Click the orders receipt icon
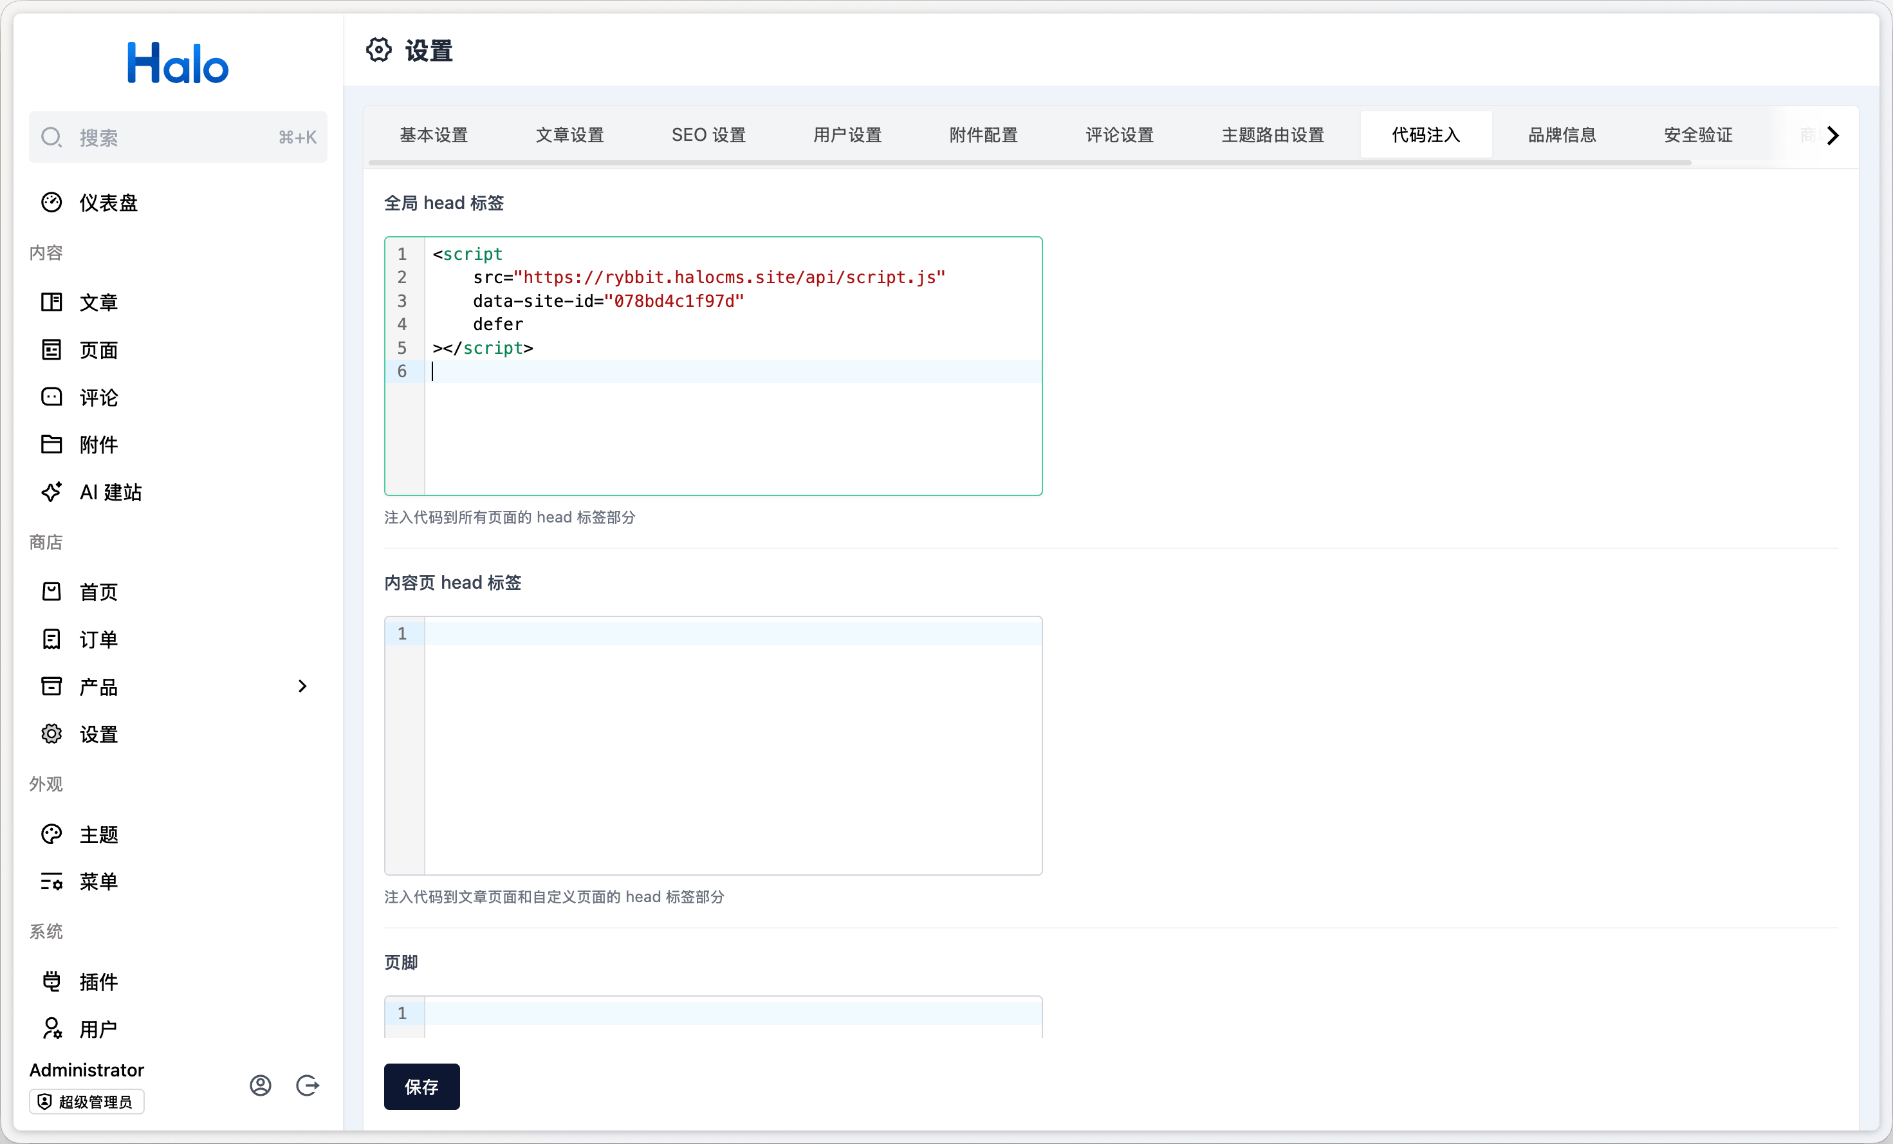This screenshot has width=1893, height=1144. [x=51, y=639]
